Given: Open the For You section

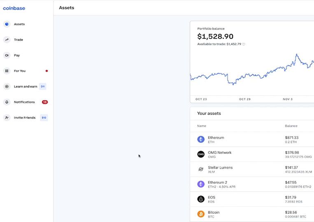Looking at the screenshot, I should (20, 71).
